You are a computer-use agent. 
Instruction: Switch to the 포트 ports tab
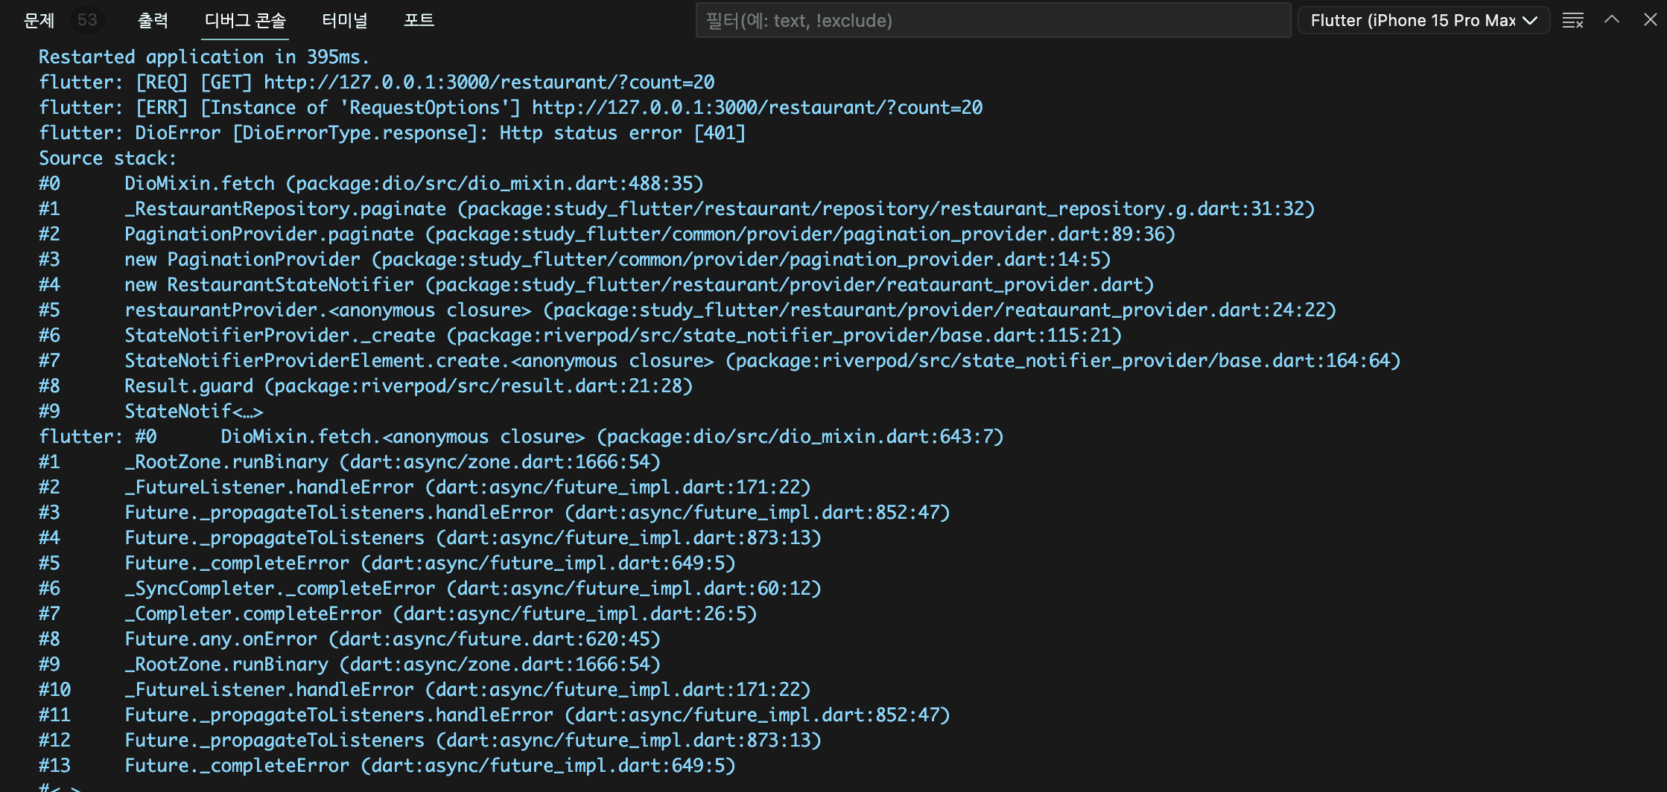[419, 20]
